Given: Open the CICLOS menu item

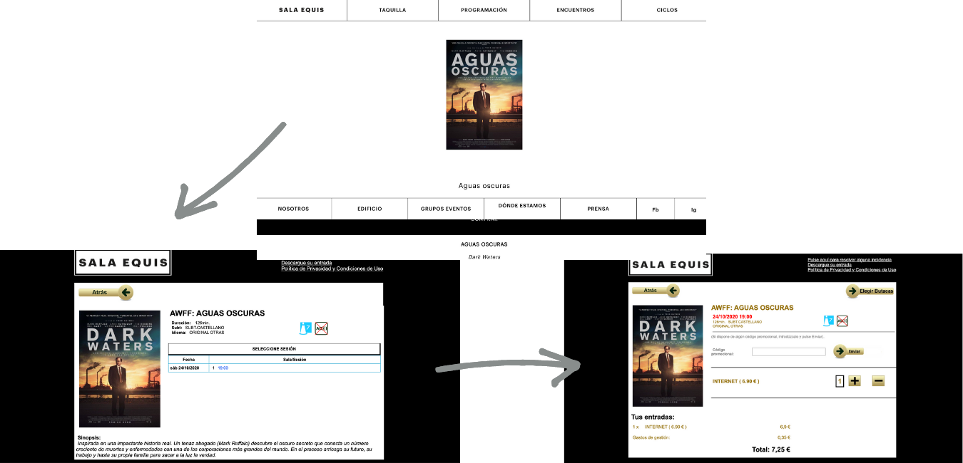Looking at the screenshot, I should [667, 10].
